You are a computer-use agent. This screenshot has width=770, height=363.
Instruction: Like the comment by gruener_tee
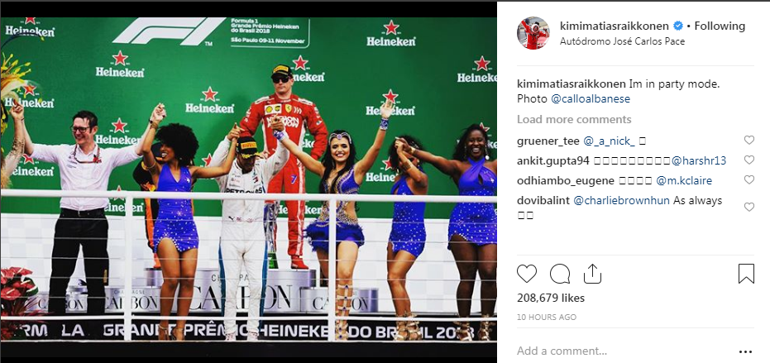pos(748,141)
